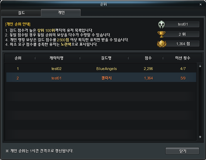Sort by the 순위 column header
Image resolution: width=206 pixels, height=160 pixels.
[18, 58]
